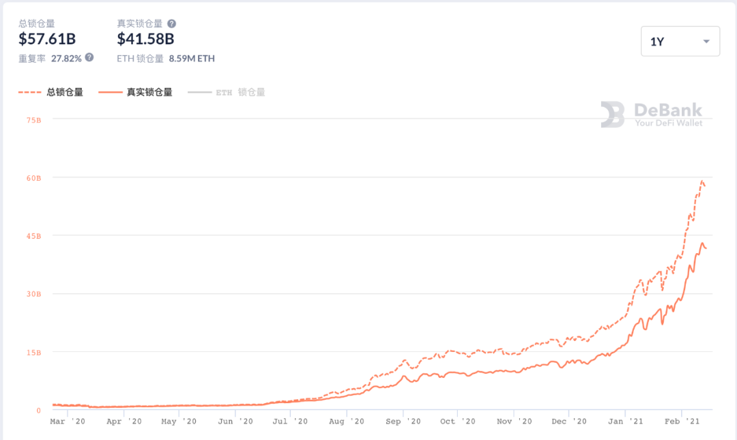737x440 pixels.
Task: Click the dropdown arrow in the 1Y selector
Action: click(707, 41)
